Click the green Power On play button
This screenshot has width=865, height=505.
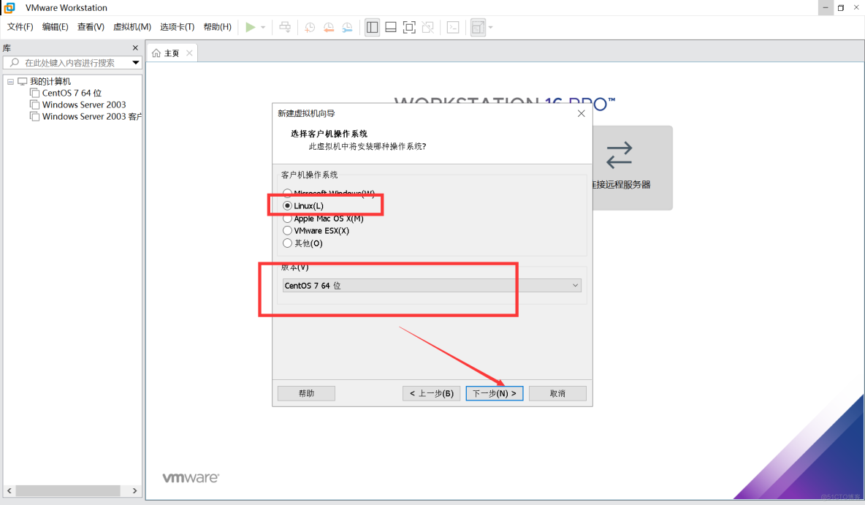pyautogui.click(x=251, y=27)
